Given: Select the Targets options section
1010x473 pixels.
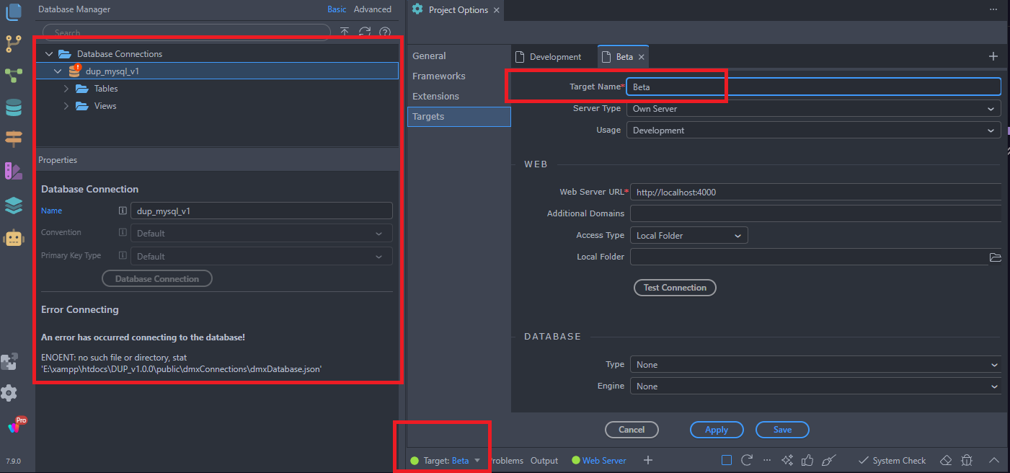Looking at the screenshot, I should 459,117.
